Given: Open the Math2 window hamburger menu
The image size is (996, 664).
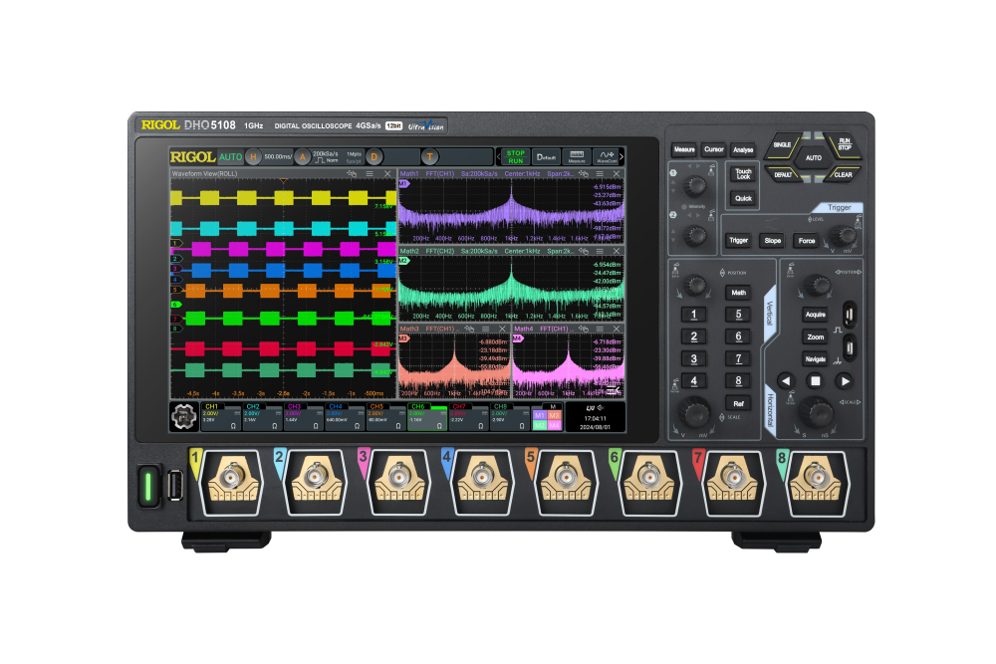Looking at the screenshot, I should 600,251.
